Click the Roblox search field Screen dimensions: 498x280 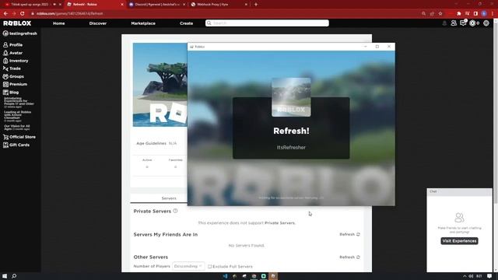pos(267,23)
